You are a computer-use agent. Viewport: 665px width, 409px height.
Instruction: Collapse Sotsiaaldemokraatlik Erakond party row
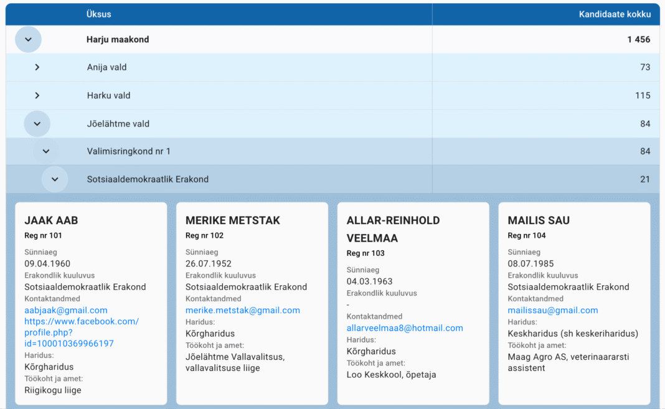tap(55, 179)
